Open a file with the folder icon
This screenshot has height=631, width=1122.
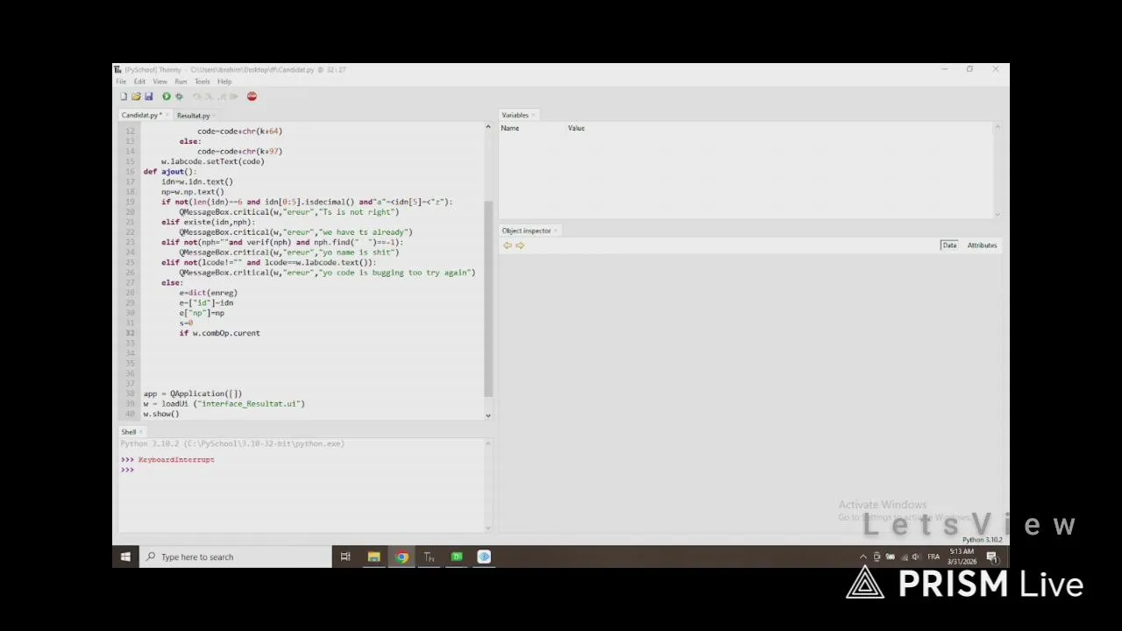tap(136, 96)
